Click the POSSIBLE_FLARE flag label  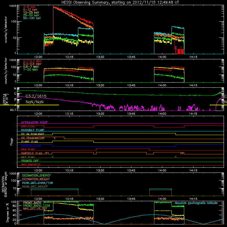point(33,130)
